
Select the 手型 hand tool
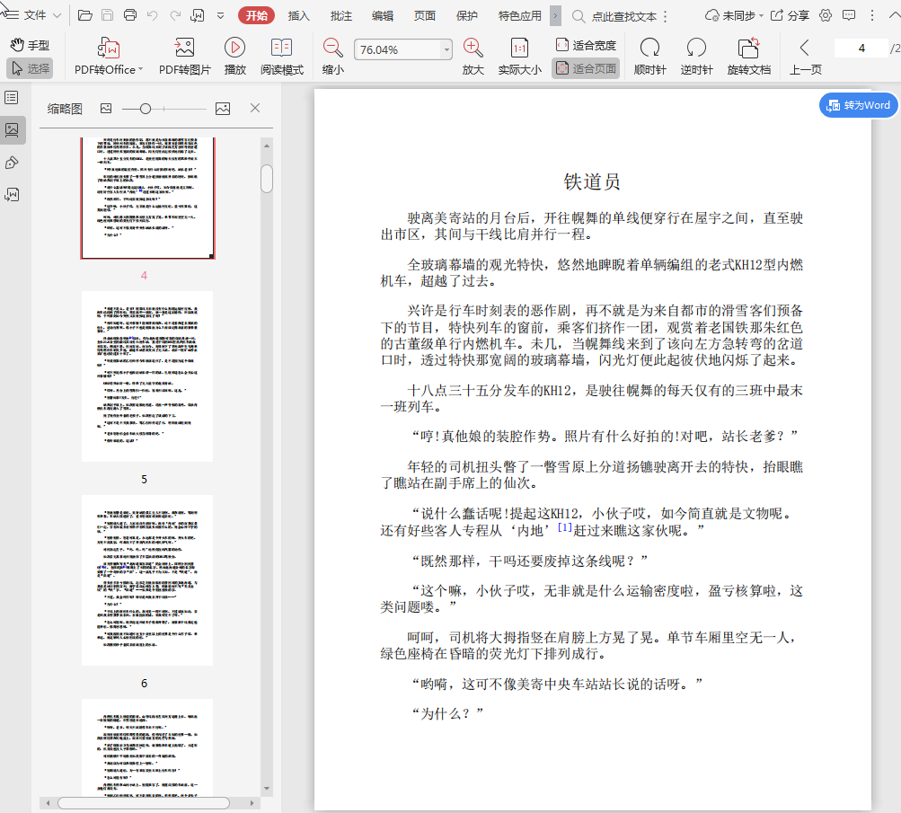[30, 45]
